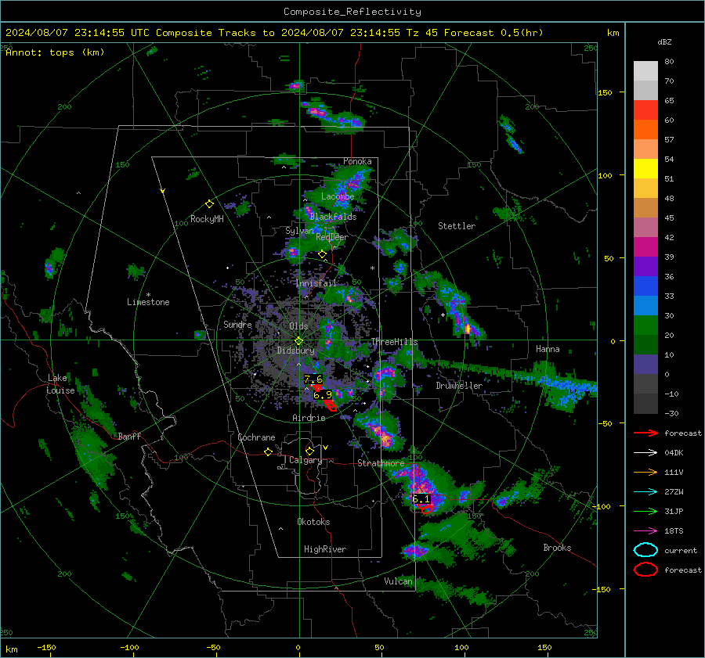Screen dimensions: 705x658
Task: Click the red forecast polygon below 6.9 label
Action: pyautogui.click(x=331, y=406)
